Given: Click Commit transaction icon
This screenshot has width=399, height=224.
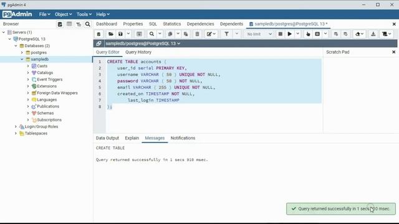Looking at the screenshot, I should click(x=336, y=34).
